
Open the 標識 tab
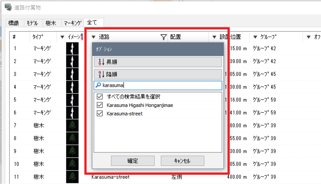(15, 23)
